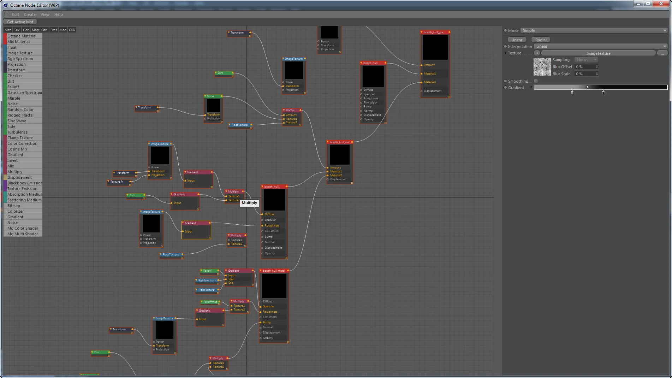Viewport: 672px width, 378px height.
Task: Switch to the Ems filter tab
Action: [x=54, y=30]
